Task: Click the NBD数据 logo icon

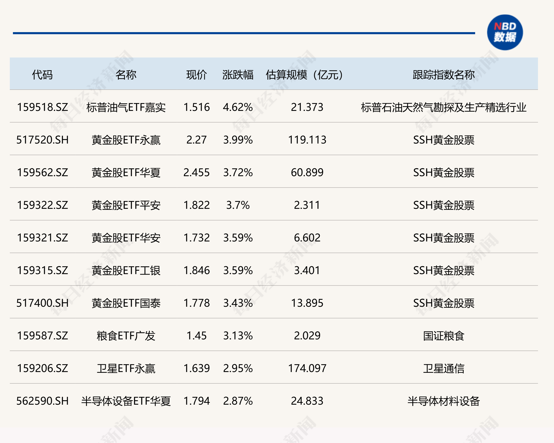Action: pyautogui.click(x=505, y=32)
